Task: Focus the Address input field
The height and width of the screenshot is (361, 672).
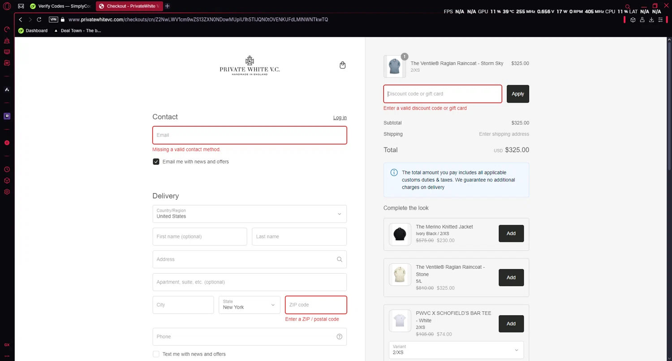Action: click(250, 259)
